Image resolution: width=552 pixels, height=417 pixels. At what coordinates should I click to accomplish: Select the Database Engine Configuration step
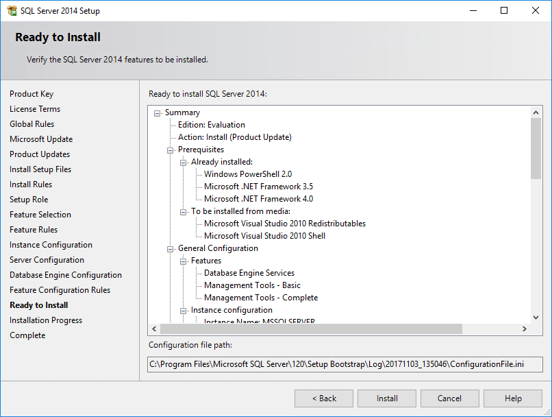click(x=66, y=275)
